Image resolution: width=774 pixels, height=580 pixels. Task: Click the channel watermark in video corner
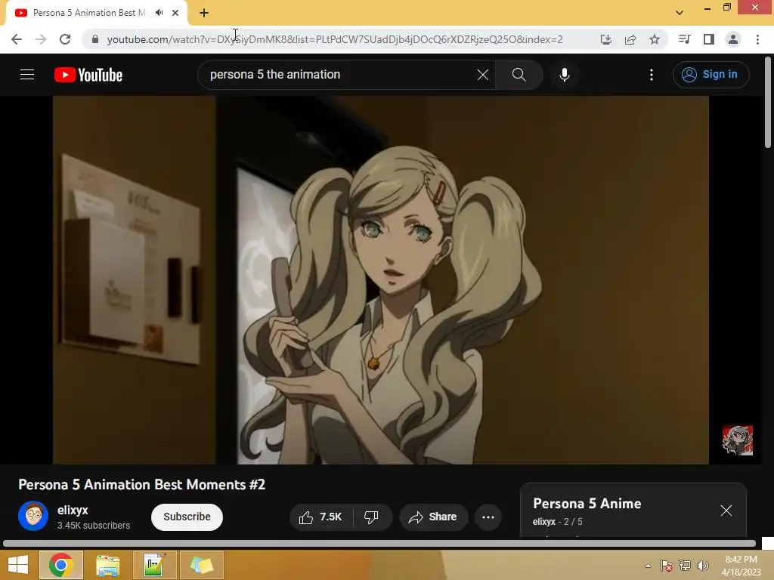pyautogui.click(x=738, y=440)
